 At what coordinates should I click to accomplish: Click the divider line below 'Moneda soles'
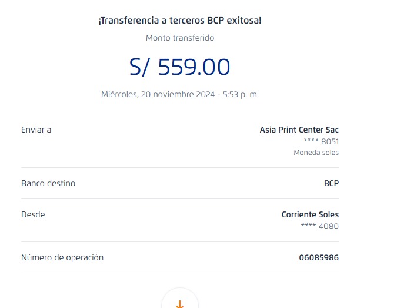pyautogui.click(x=180, y=168)
